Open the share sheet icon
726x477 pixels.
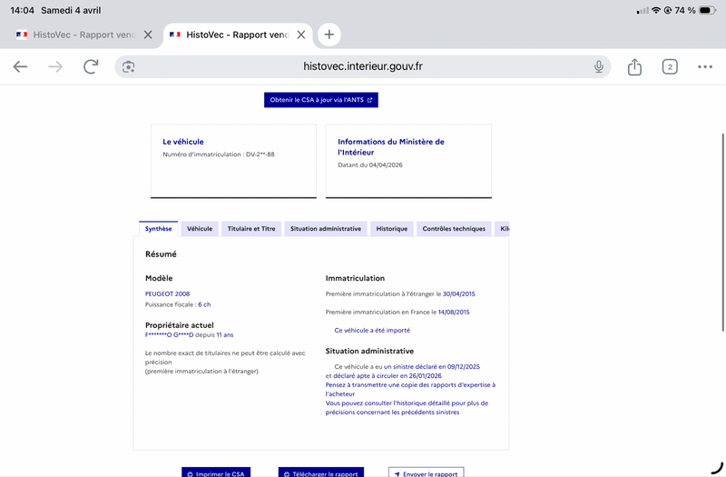(634, 66)
